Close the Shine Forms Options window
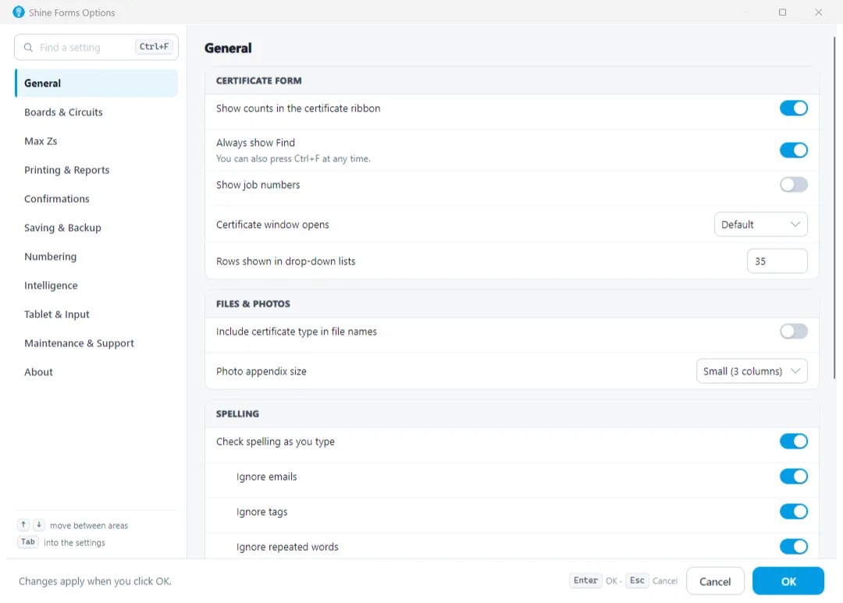Viewport: 843px width, 603px height. tap(818, 12)
